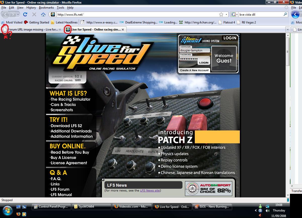Open the F.A.Q. link
Viewport: 302px width, 218px height.
pos(56,179)
